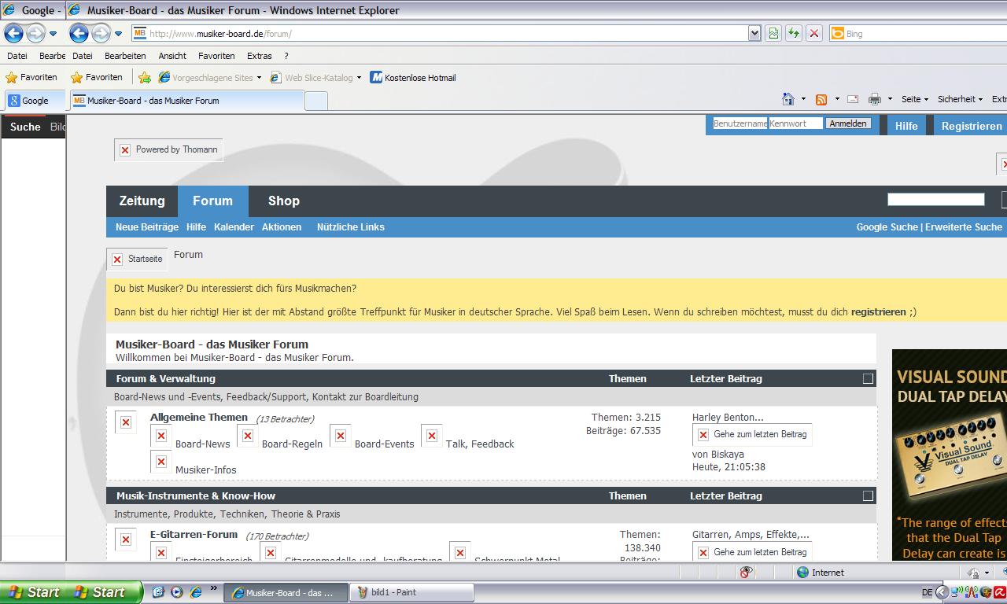Expand the Vorgeschlagene Sites dropdown arrow
Screen dimensions: 1007x604
coord(259,78)
